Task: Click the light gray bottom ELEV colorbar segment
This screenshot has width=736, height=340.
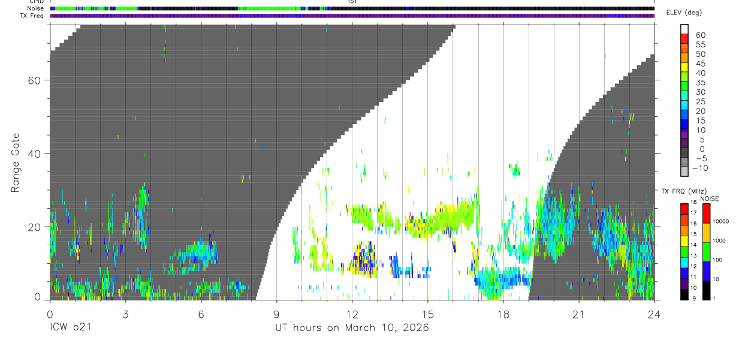Action: point(684,172)
